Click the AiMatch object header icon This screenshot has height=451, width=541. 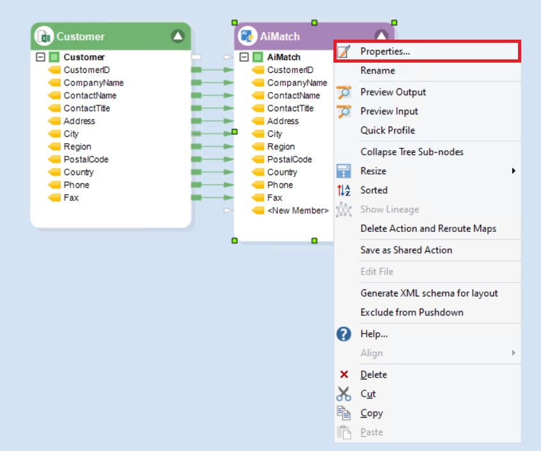tap(248, 36)
